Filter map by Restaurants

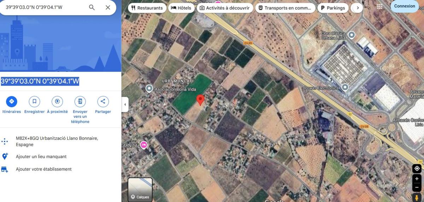pos(147,8)
